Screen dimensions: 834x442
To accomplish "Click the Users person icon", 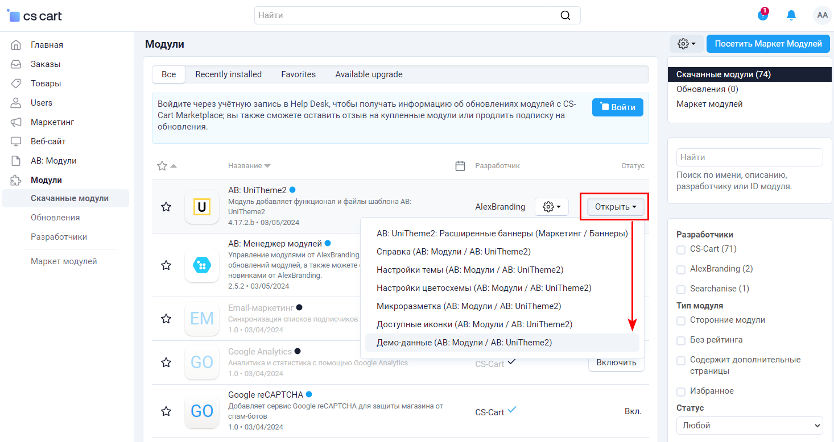I will 16,103.
